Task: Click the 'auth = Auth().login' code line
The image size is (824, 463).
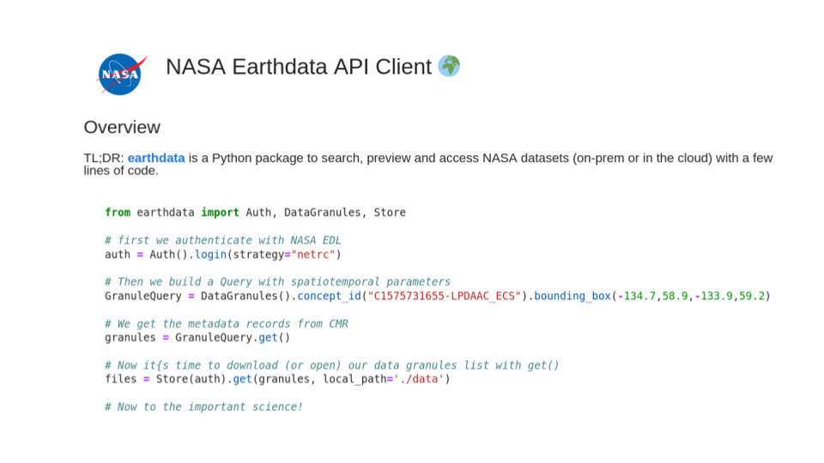Action: point(223,255)
